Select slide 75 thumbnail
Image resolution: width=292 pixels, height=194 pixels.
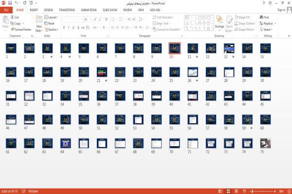point(265,144)
